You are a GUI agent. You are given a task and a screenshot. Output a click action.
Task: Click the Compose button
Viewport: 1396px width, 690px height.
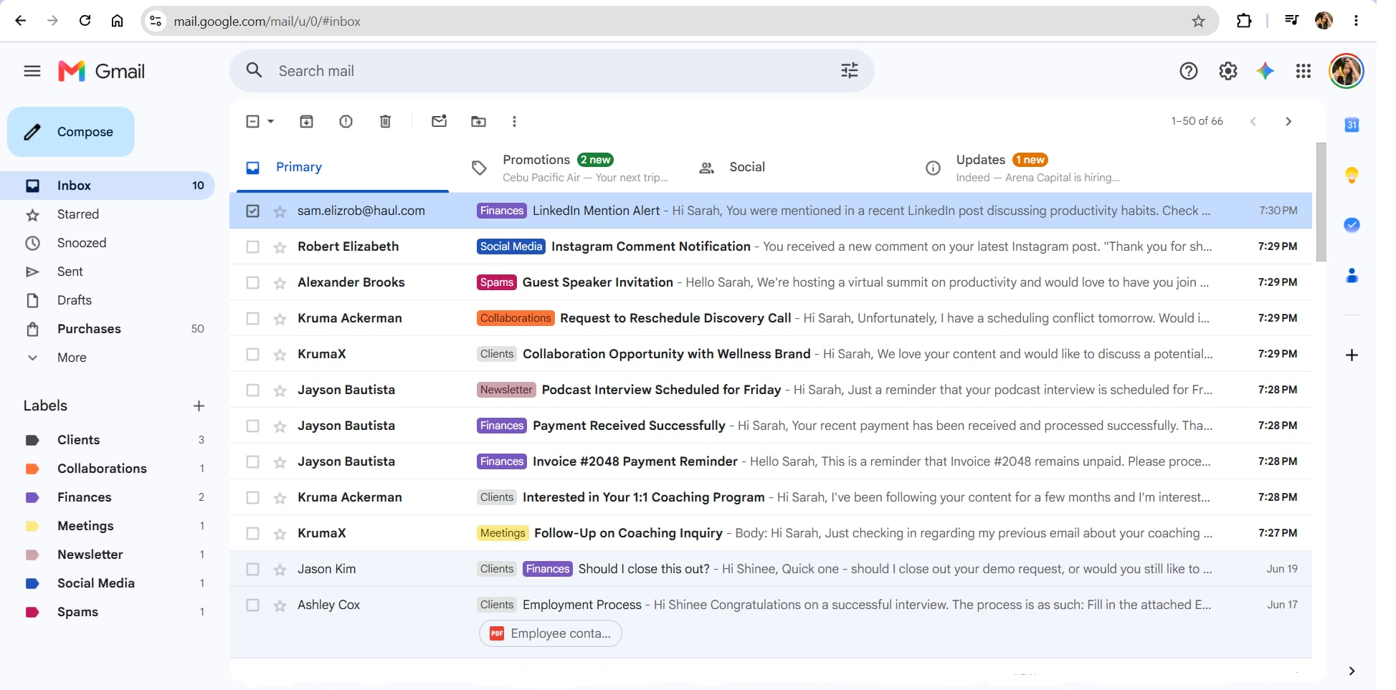tap(71, 132)
